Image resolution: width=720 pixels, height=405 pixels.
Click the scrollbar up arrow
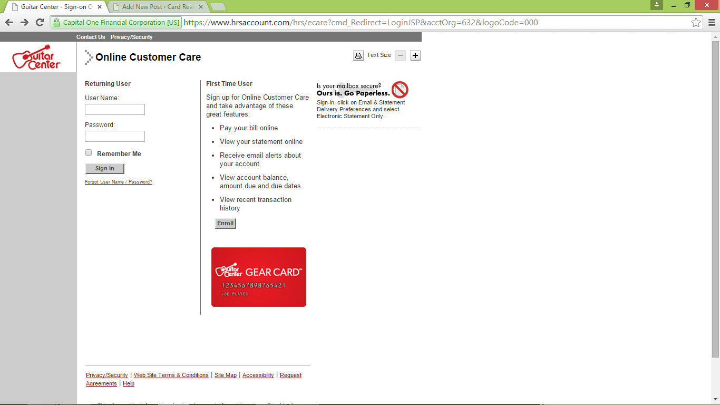715,36
